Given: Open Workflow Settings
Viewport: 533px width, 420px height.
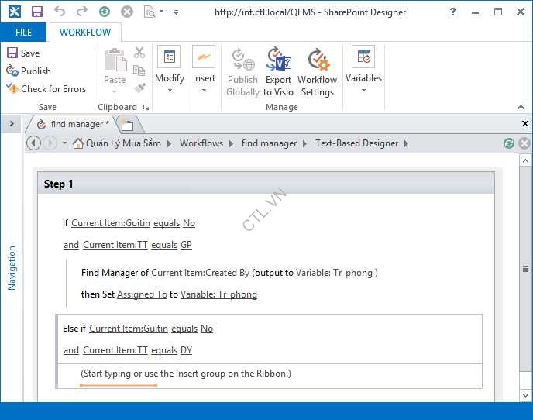Looking at the screenshot, I should tap(317, 71).
